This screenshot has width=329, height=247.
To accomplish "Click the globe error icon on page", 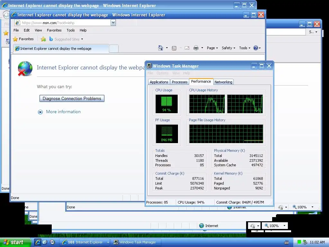I will click(x=25, y=69).
